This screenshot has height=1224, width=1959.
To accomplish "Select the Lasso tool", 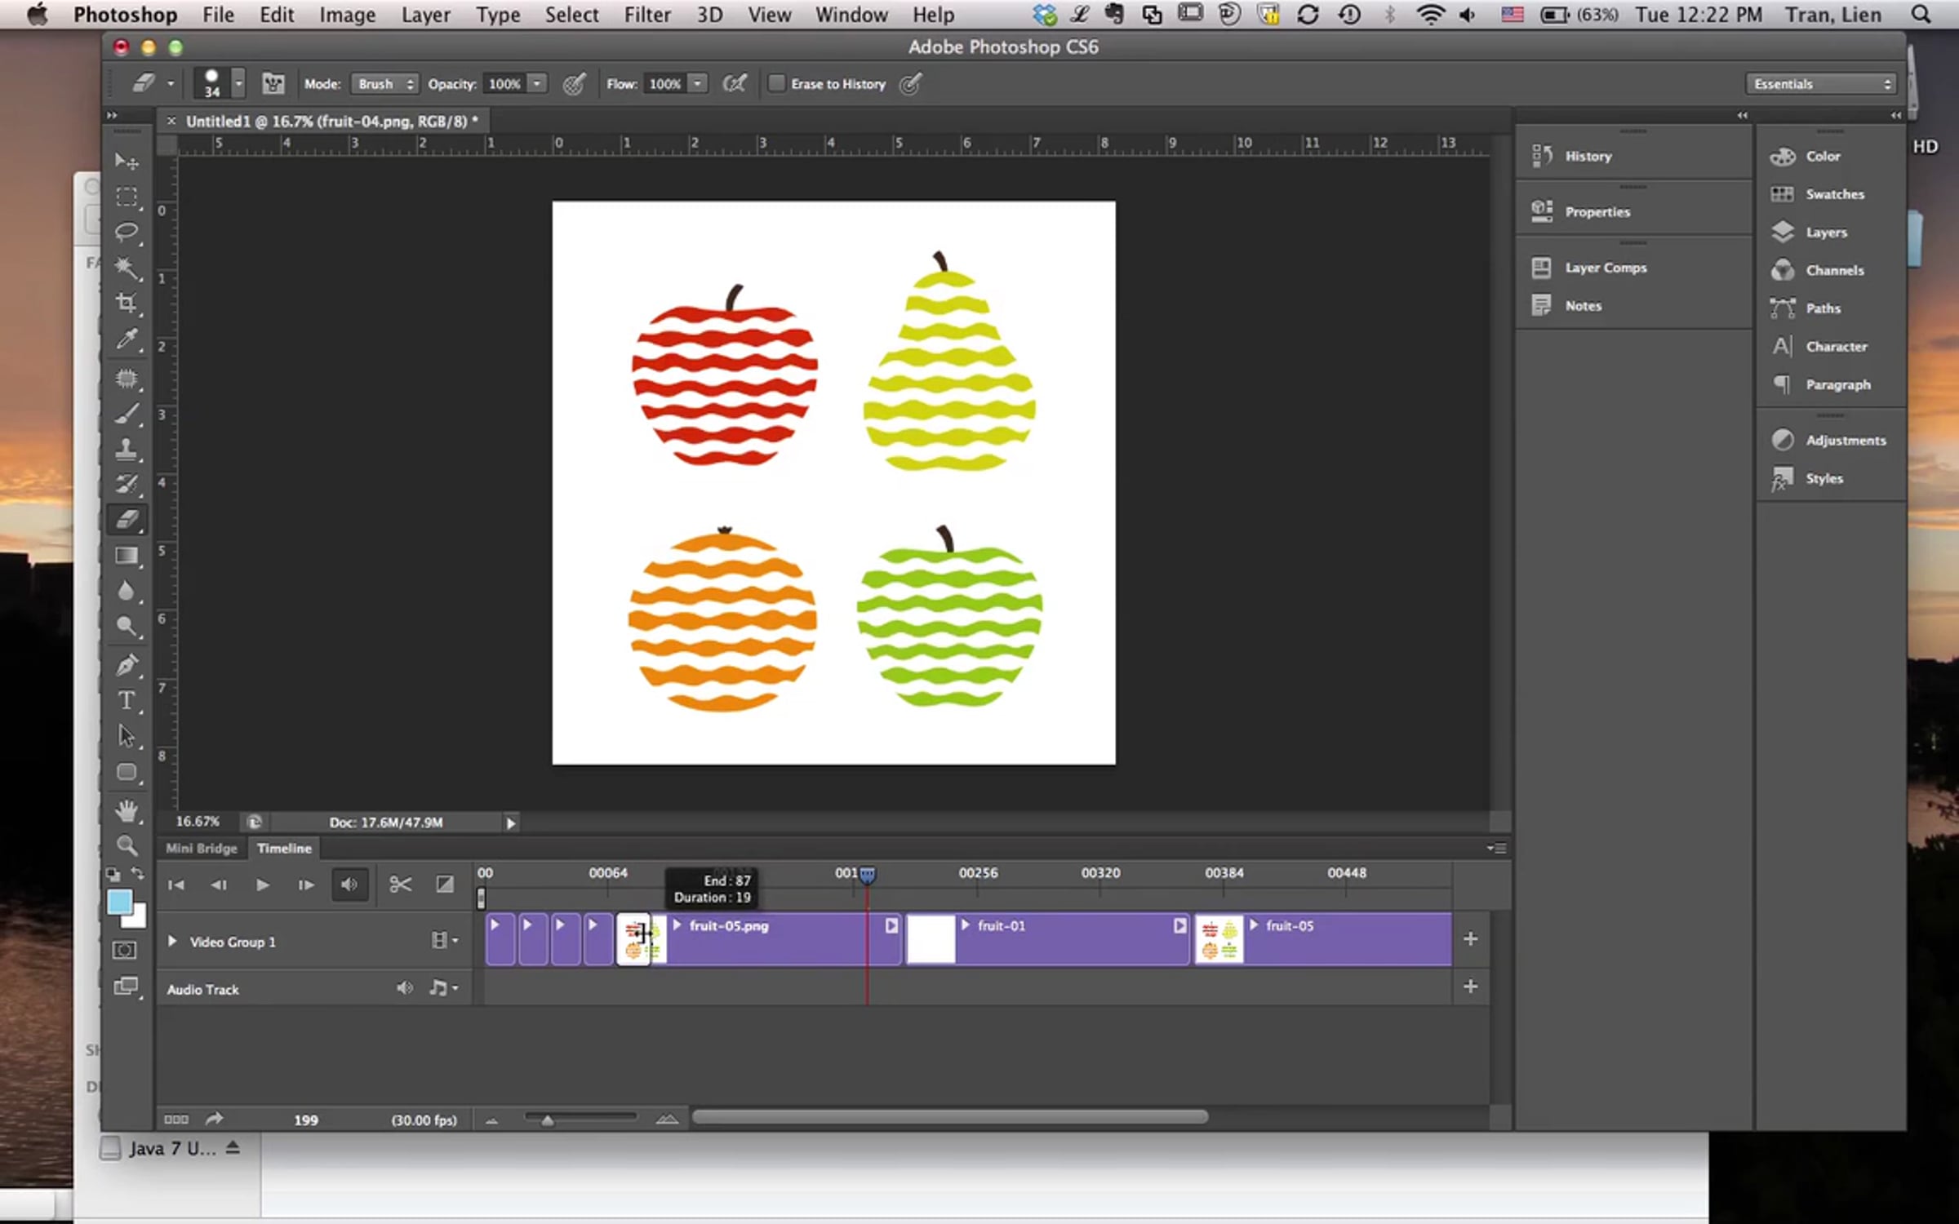I will 127,233.
